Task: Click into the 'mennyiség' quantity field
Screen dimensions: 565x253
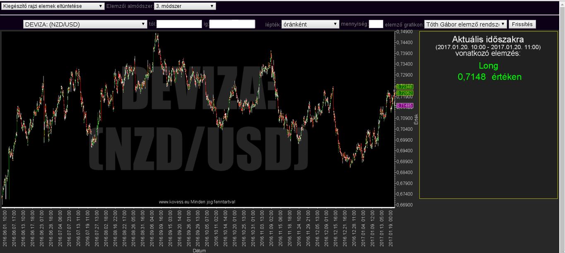Action: click(x=376, y=24)
